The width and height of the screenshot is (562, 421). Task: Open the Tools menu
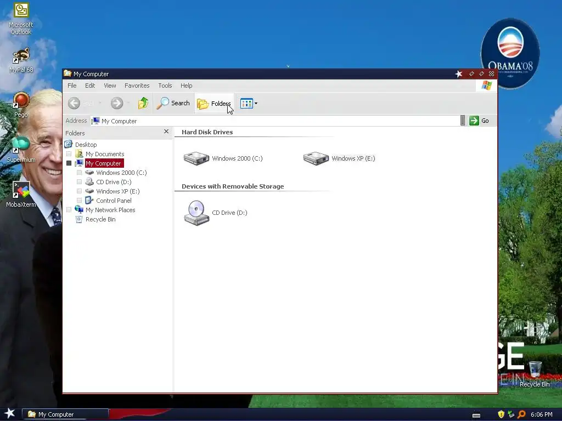pos(165,86)
